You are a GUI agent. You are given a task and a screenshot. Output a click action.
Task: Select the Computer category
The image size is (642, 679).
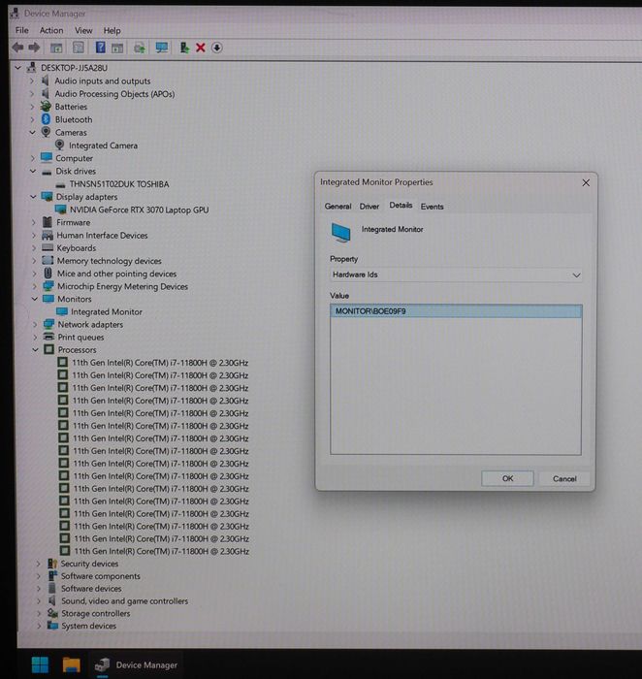[74, 158]
